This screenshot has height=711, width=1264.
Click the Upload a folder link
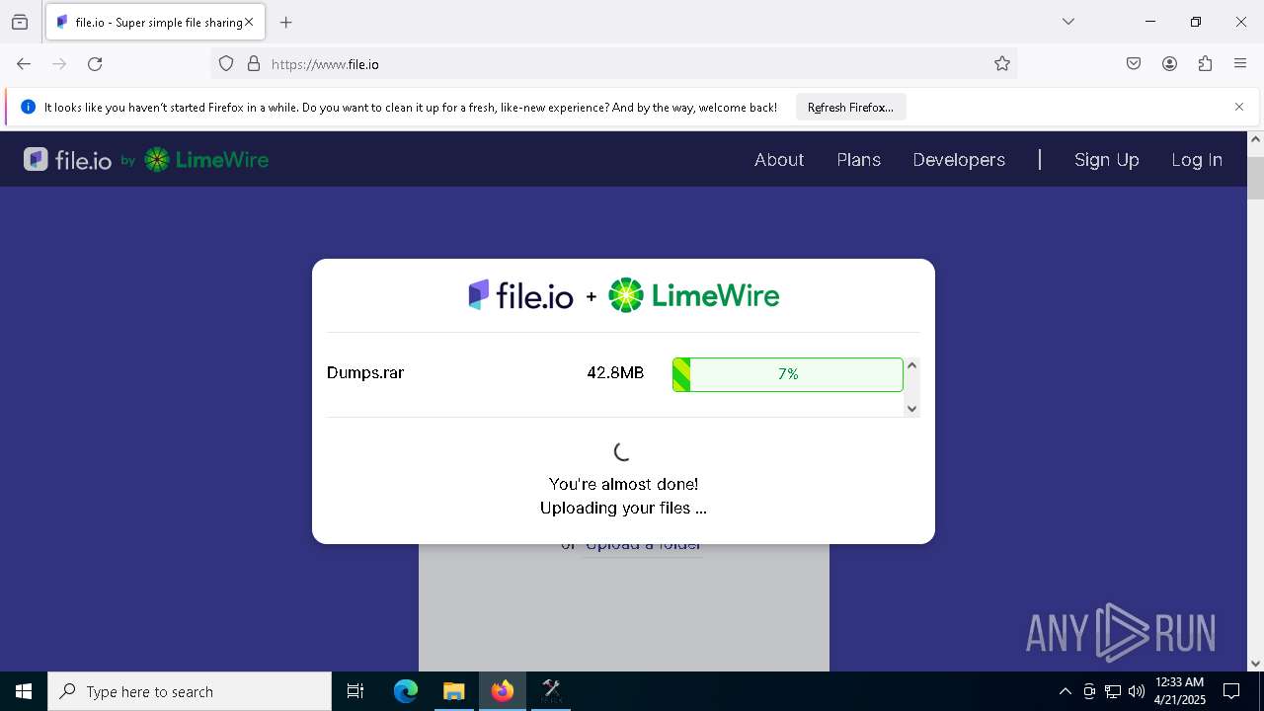click(x=643, y=547)
